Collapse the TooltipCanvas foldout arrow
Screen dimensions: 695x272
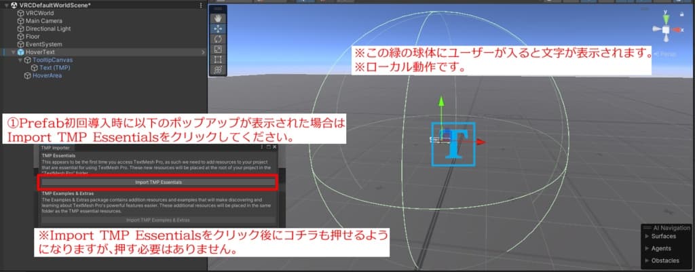20,60
